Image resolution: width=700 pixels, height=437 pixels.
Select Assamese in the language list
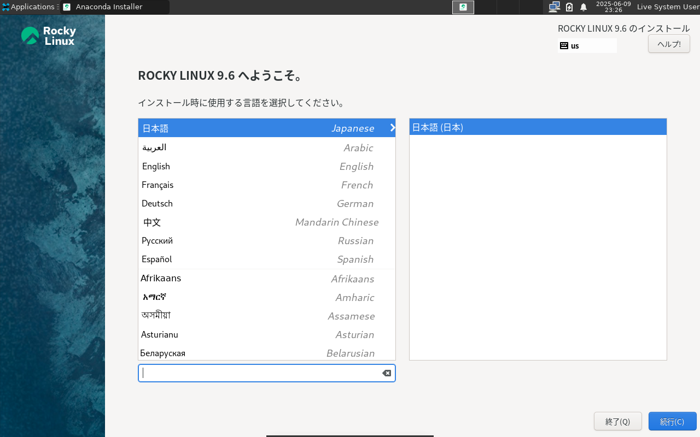click(267, 316)
